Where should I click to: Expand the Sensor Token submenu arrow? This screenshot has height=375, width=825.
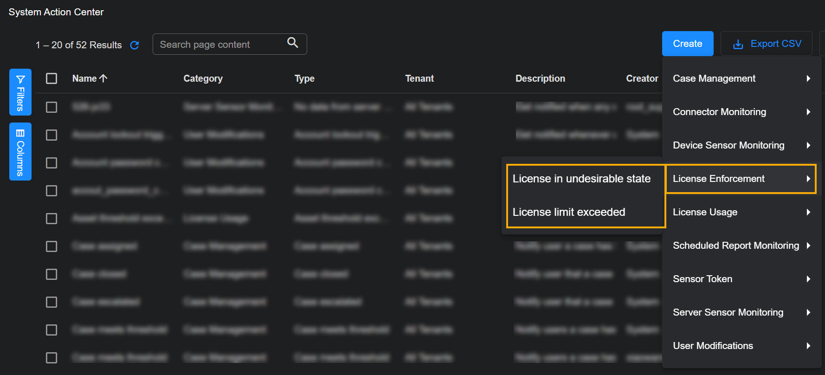(808, 279)
